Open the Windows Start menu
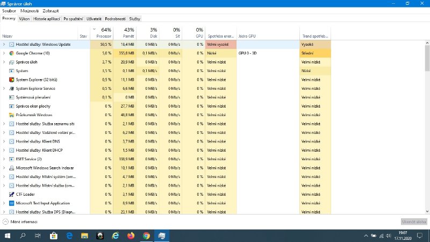Viewport: 430px width, 242px height. (x=8, y=236)
